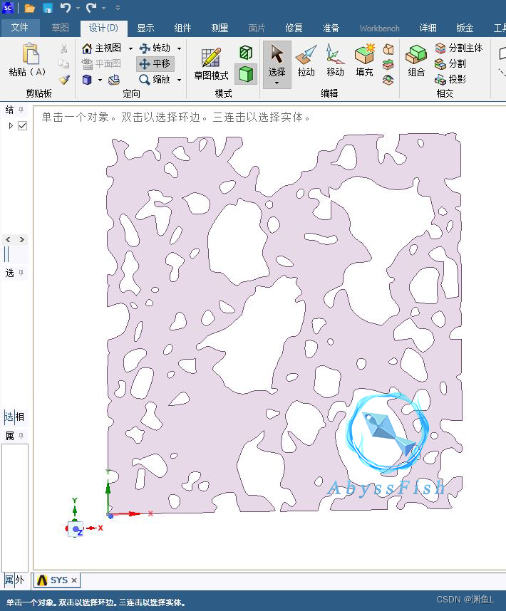Click the 平面图 plan view button
The height and width of the screenshot is (611, 506).
101,63
